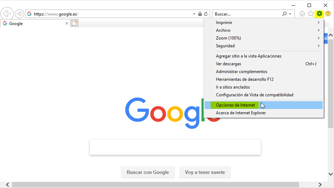Open Opciones de Internet
Screen dimensions: 334x188
tap(264, 105)
